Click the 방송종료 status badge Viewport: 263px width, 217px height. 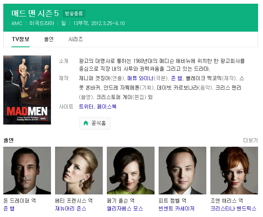[74, 14]
